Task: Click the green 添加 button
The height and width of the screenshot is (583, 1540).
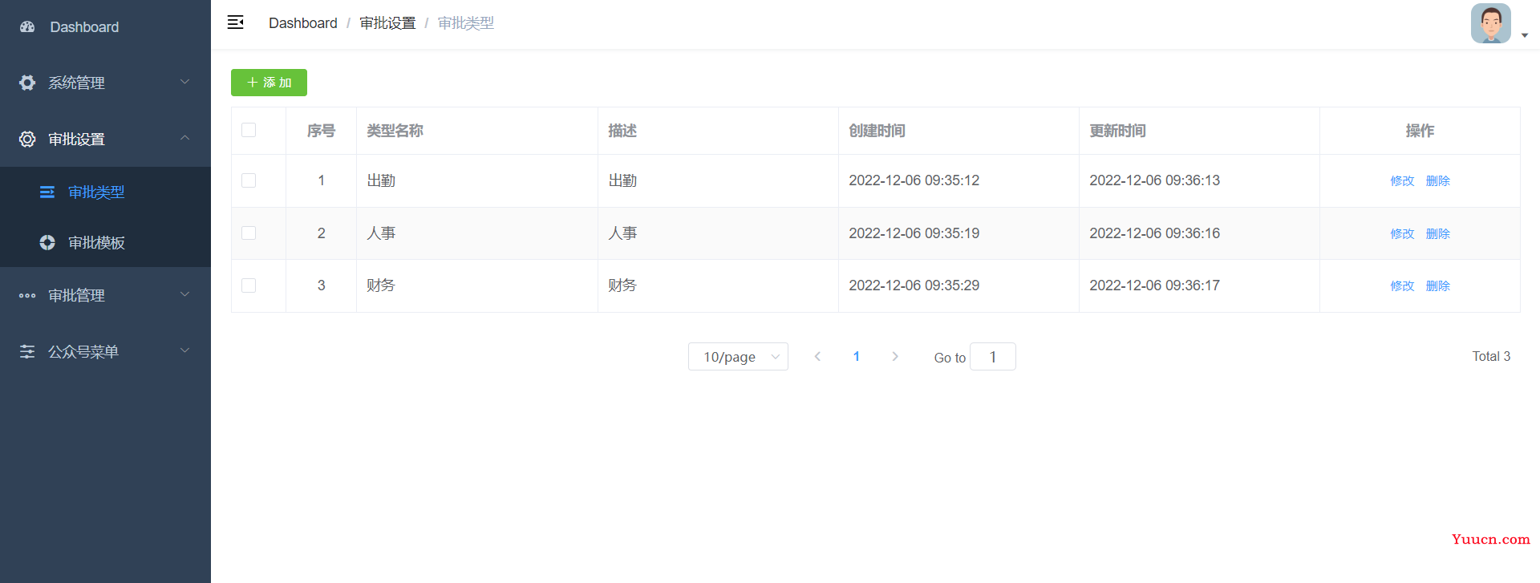Action: point(269,83)
